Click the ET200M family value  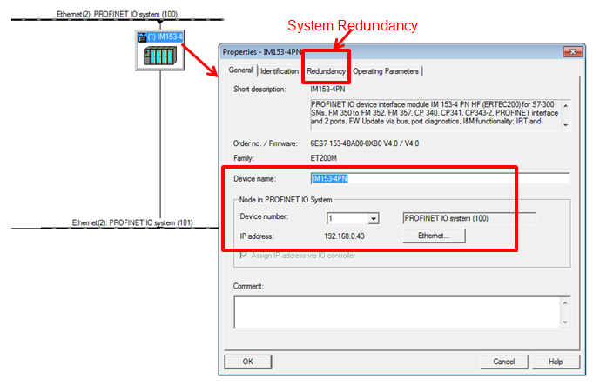point(323,158)
